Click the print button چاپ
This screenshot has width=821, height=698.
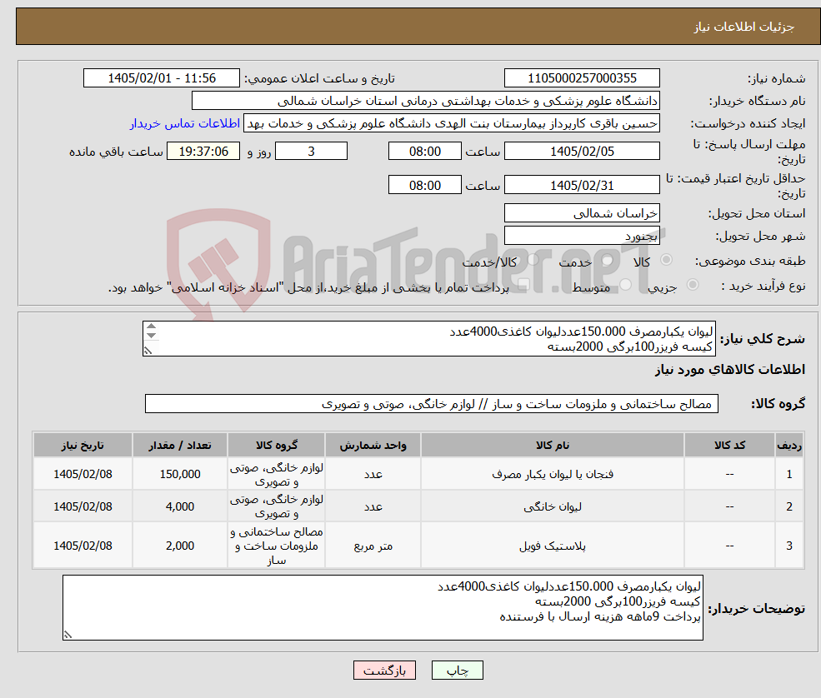pyautogui.click(x=457, y=671)
